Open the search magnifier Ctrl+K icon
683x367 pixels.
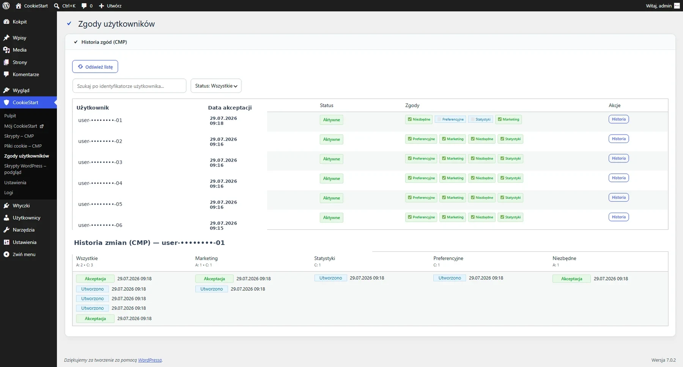pos(57,6)
